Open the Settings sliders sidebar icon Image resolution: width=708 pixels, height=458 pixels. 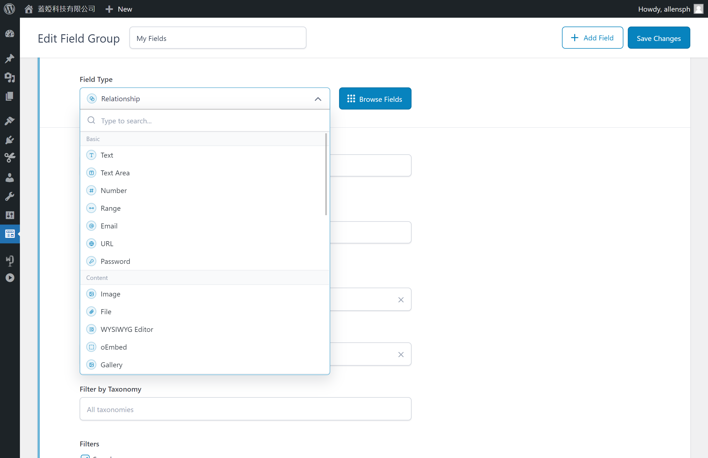point(10,215)
